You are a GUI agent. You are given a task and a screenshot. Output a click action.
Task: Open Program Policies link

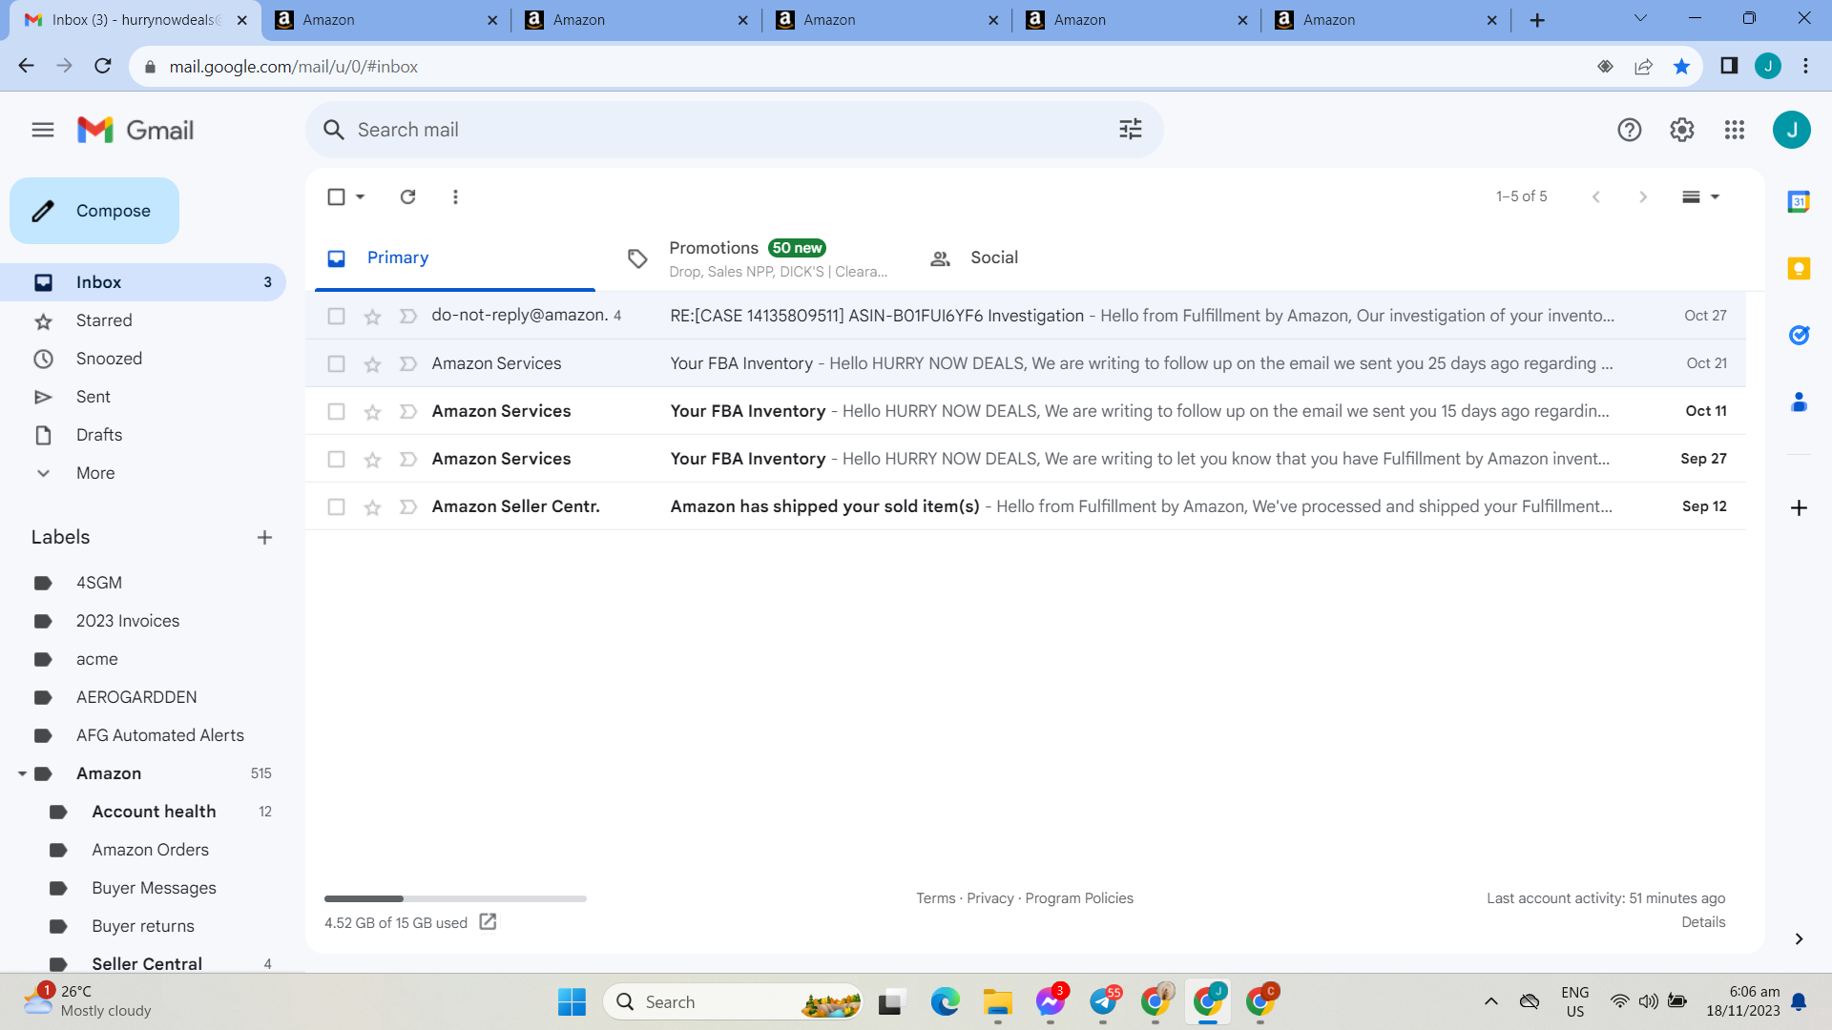tap(1079, 898)
